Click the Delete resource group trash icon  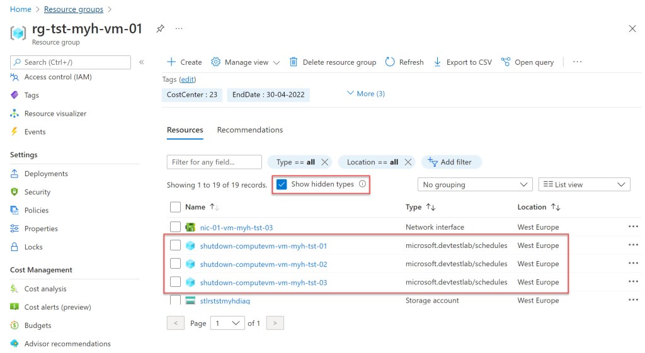click(294, 62)
